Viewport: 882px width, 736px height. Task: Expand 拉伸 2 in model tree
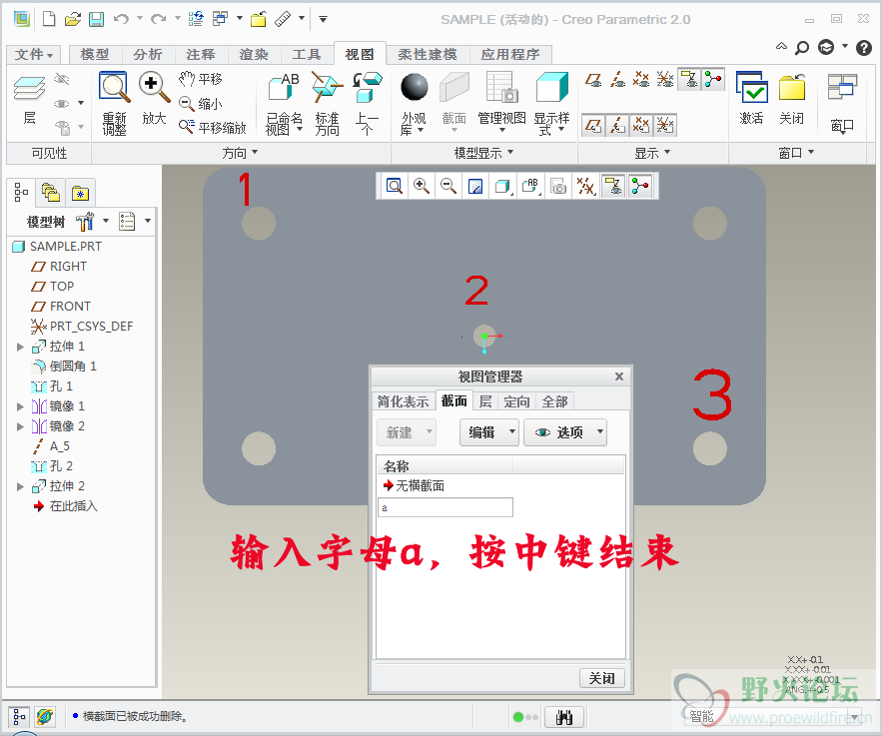(20, 486)
